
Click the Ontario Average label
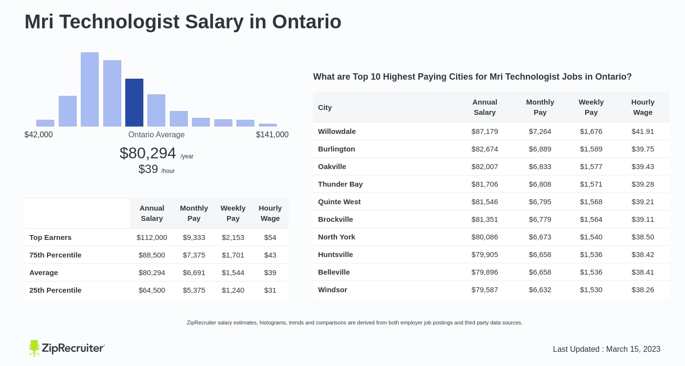pyautogui.click(x=157, y=135)
